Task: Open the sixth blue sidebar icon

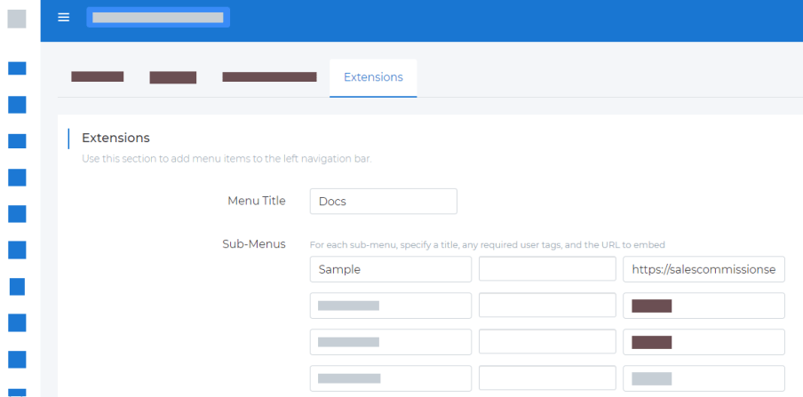Action: [x=17, y=250]
